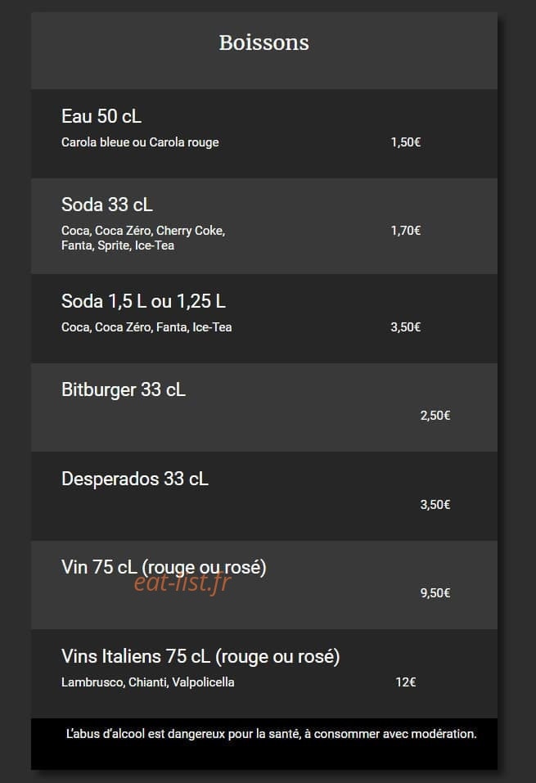Click the 2,50€ Bitburger price
This screenshot has width=536, height=783.
435,416
